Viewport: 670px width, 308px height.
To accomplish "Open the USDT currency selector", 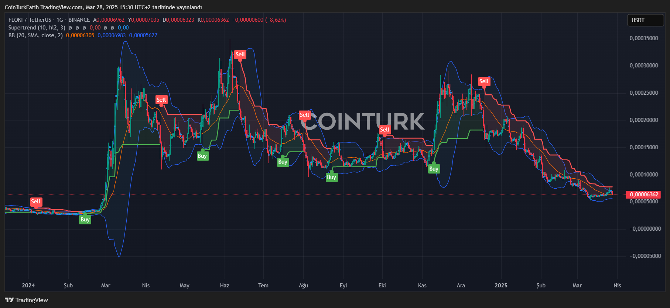I will (x=645, y=20).
